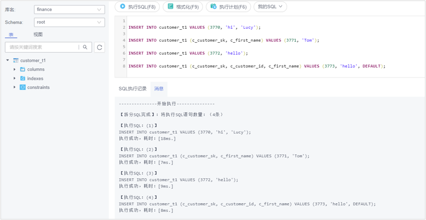Screen dimensions: 426x220
Task: Click the 执行成功 耗时 [8ms.] result line
Action: coord(146,210)
